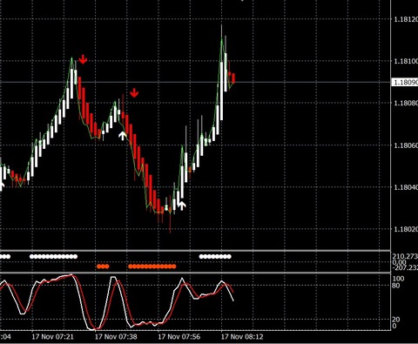Click the end of the red stochastic signal line
The height and width of the screenshot is (344, 418).
coord(233,292)
